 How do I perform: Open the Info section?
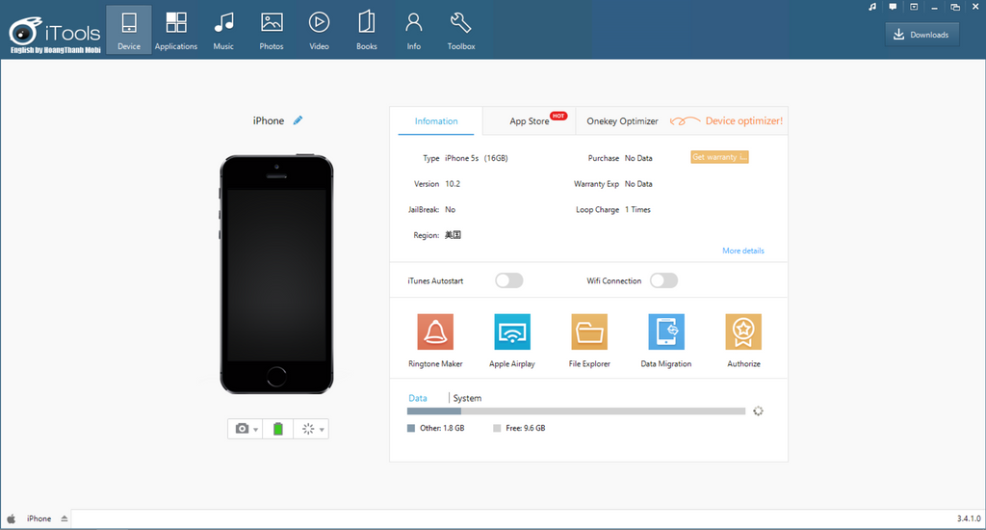point(413,30)
